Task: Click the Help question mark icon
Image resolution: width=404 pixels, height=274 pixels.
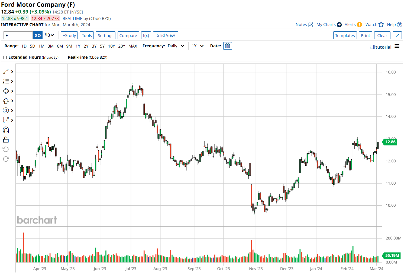Action: 399,25
